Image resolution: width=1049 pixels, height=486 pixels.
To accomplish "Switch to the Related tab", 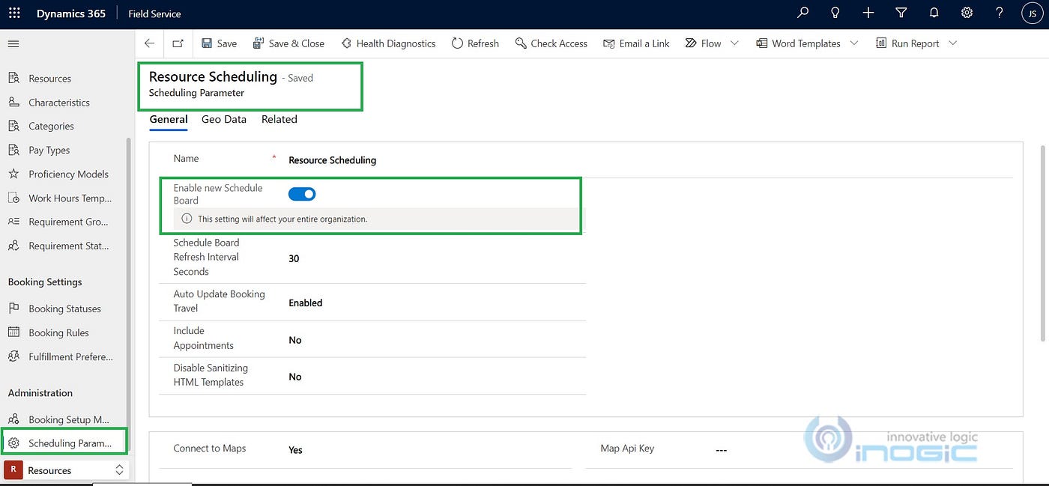I will click(279, 119).
